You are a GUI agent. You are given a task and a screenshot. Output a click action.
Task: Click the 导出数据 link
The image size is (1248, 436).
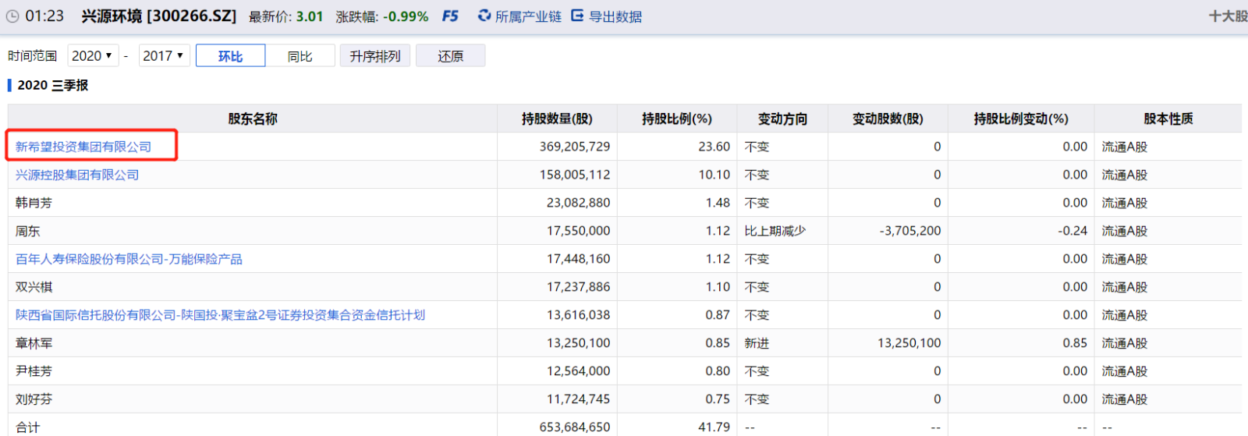(x=615, y=16)
